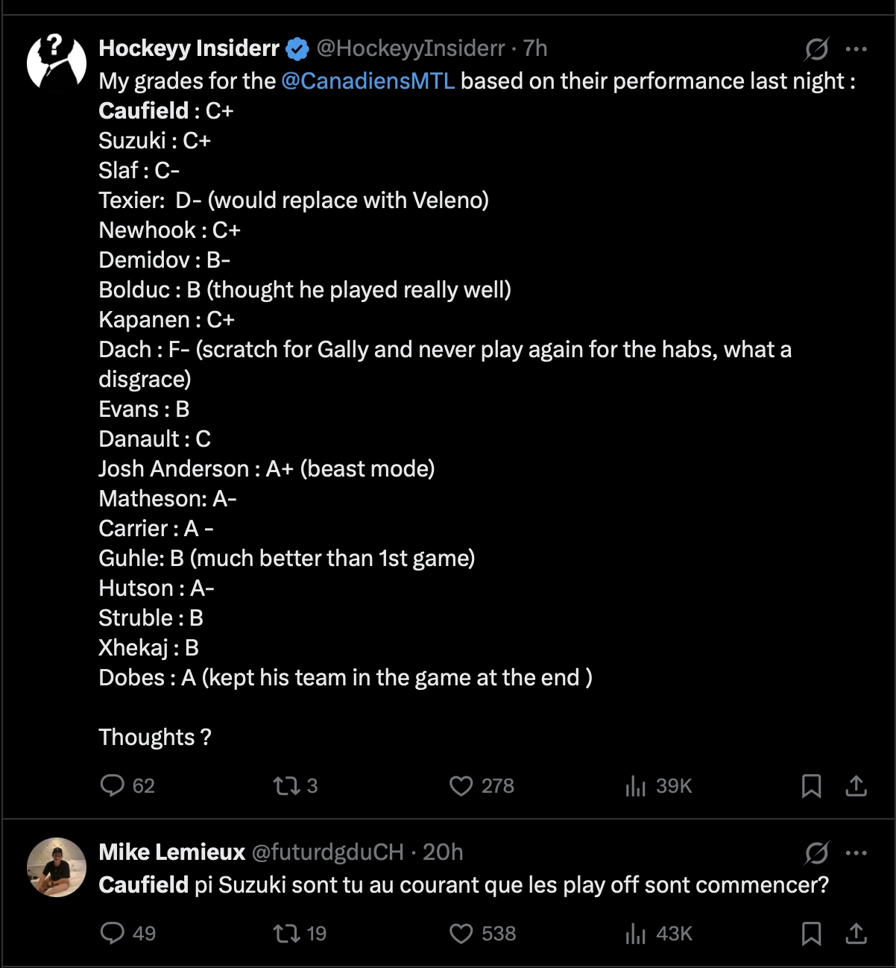
Task: Click the Hockeyy Insiderr profile avatar
Action: 57,61
